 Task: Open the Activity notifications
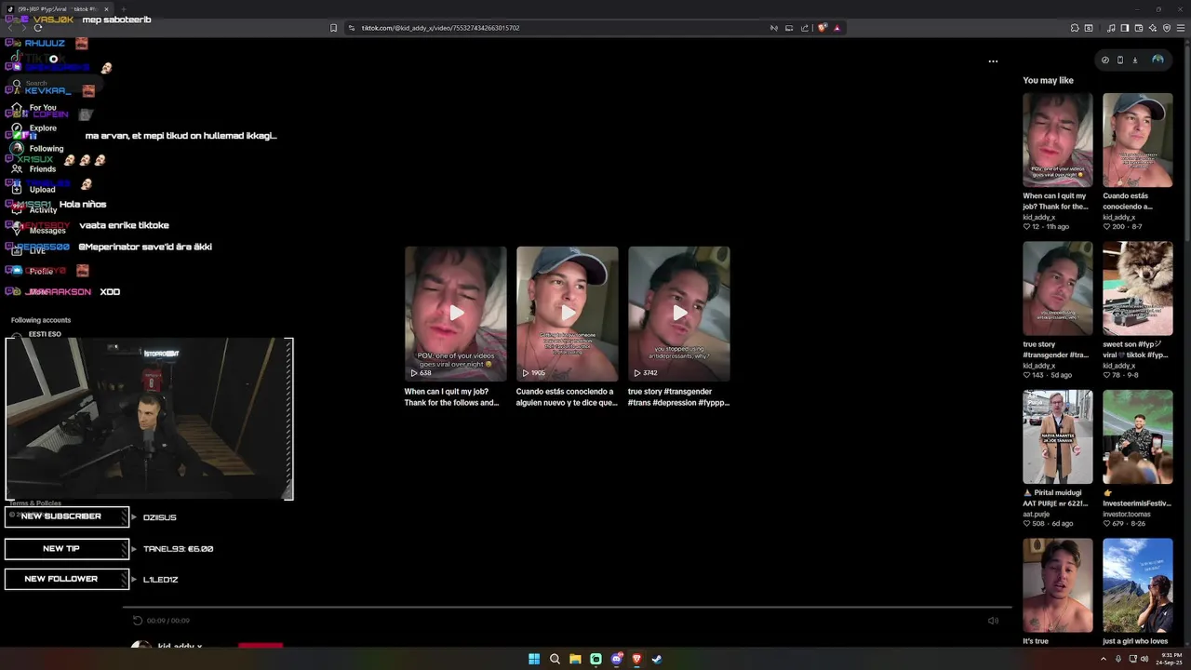[34, 210]
